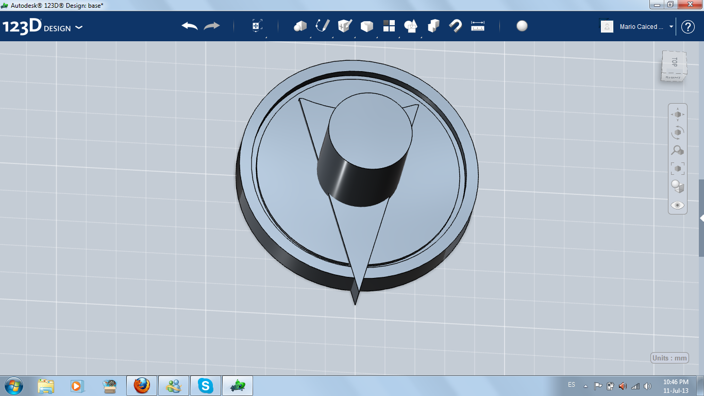Viewport: 704px width, 396px height.
Task: Open the Modify tools
Action: [366, 26]
